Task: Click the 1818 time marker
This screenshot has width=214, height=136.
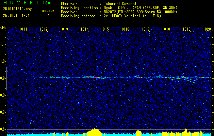Action: (166, 29)
